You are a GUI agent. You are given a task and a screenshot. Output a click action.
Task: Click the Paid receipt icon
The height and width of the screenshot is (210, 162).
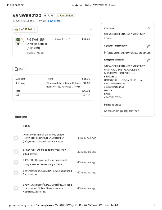[16, 69]
